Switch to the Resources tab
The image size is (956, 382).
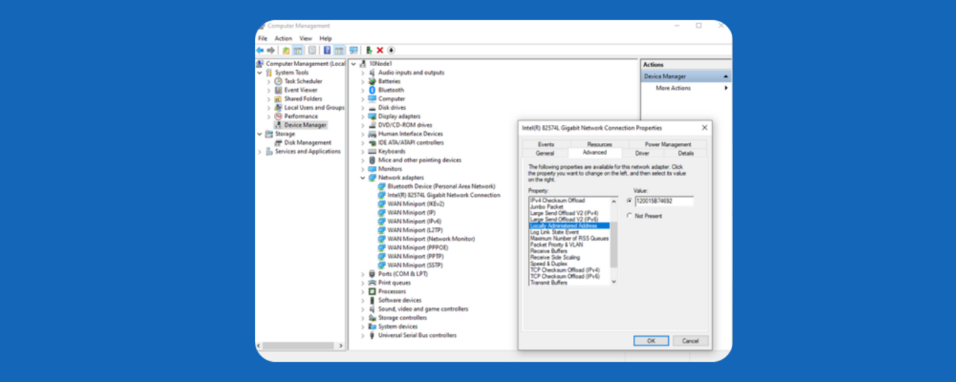tap(599, 144)
